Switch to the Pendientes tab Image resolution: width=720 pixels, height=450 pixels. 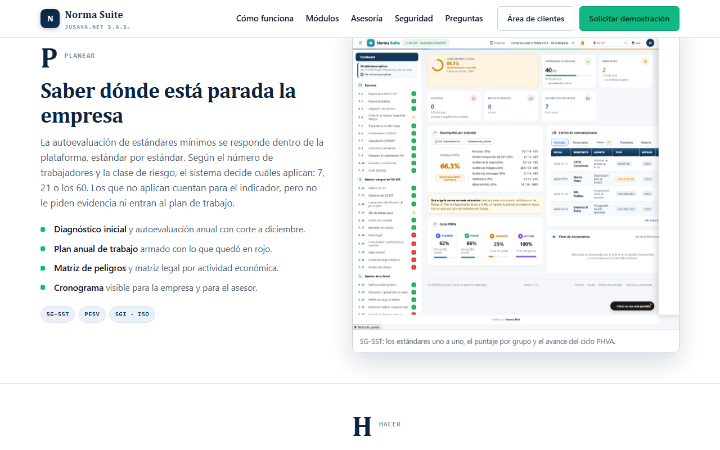tap(627, 142)
